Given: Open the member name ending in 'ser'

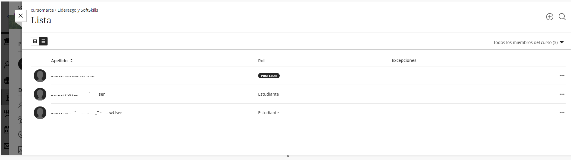Looking at the screenshot, I should (78, 94).
